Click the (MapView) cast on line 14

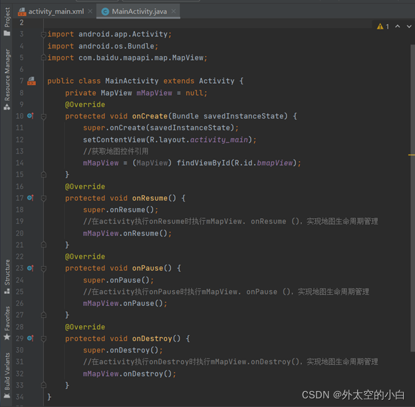[x=152, y=163]
